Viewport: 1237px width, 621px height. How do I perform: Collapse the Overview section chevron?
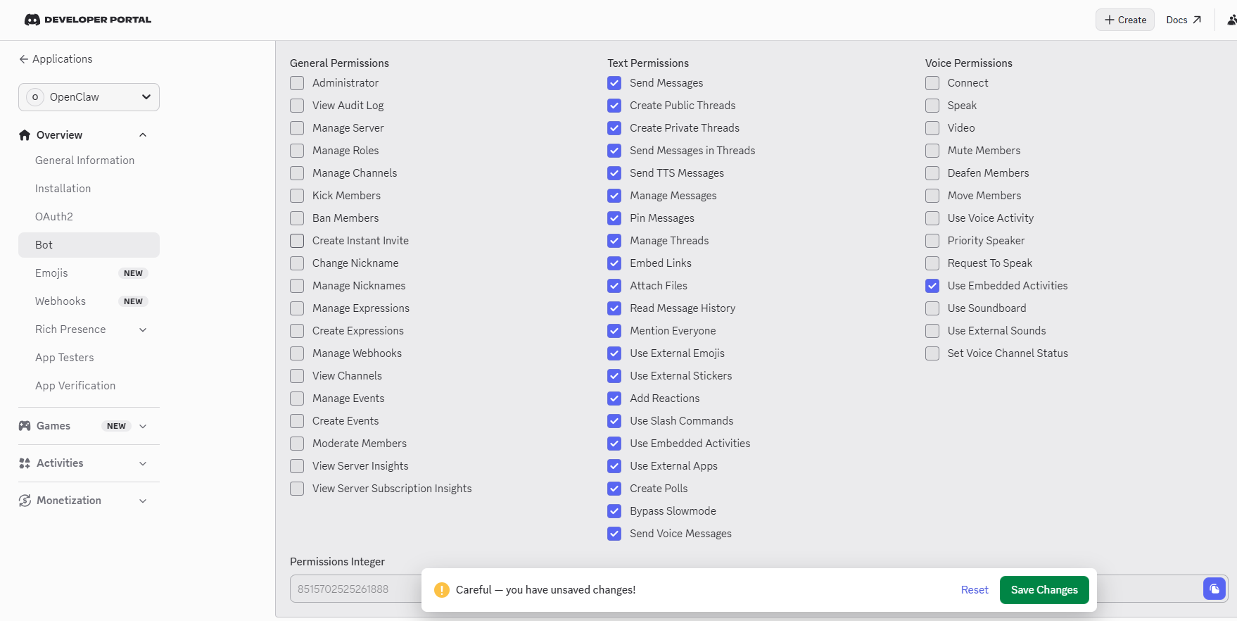tap(143, 135)
